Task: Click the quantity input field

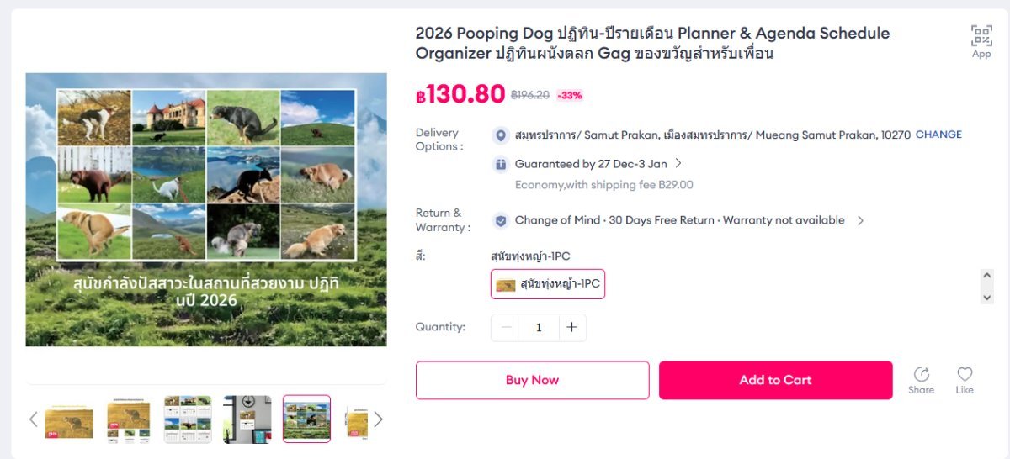Action: coord(539,328)
